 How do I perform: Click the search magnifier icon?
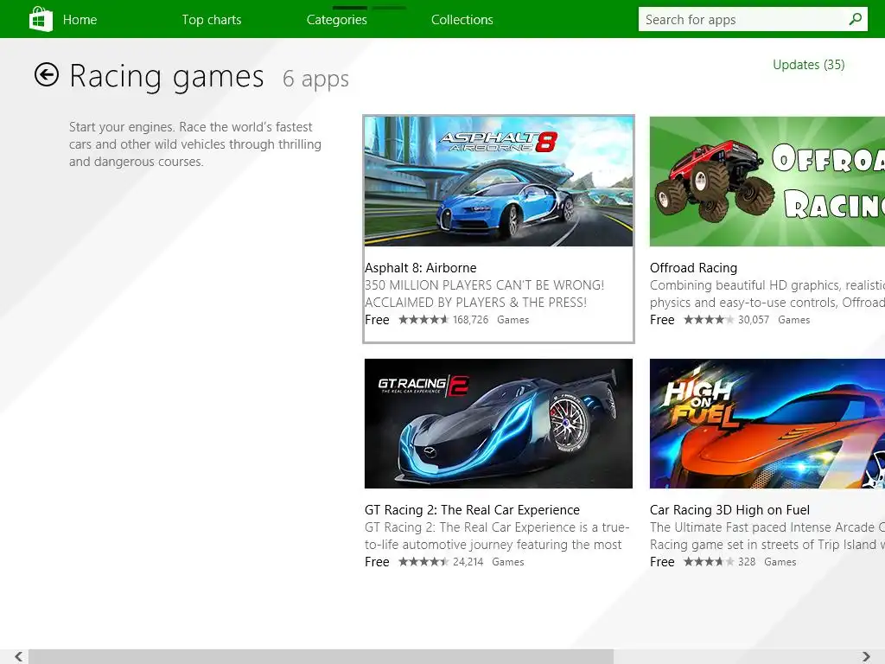[x=855, y=19]
